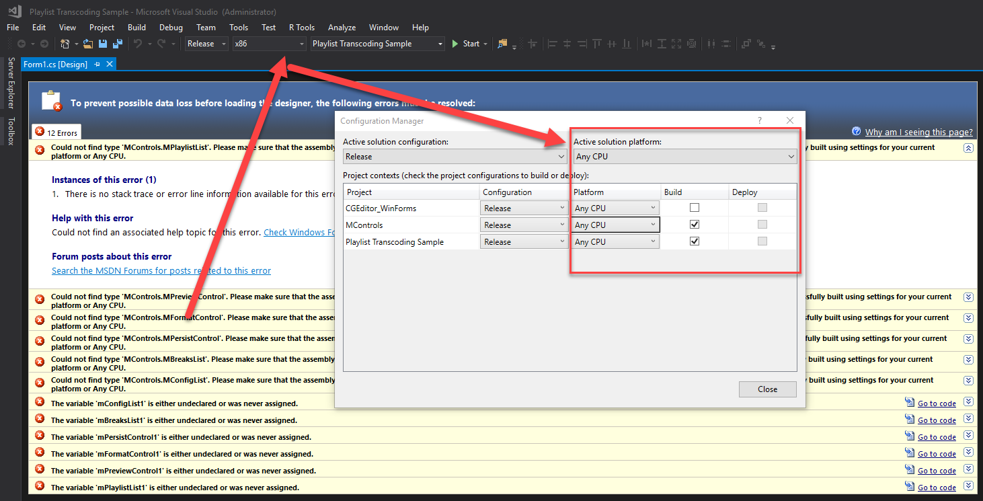The width and height of the screenshot is (983, 501).
Task: Open the Server Explorer side tab
Action: click(x=11, y=83)
